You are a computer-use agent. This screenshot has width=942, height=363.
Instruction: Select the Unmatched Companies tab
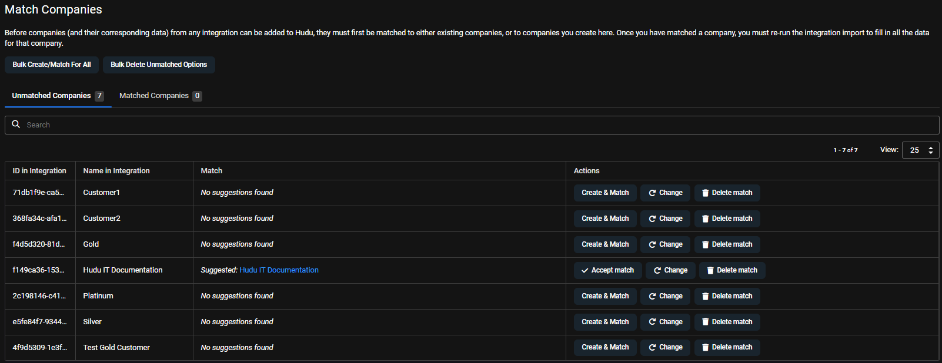[57, 96]
